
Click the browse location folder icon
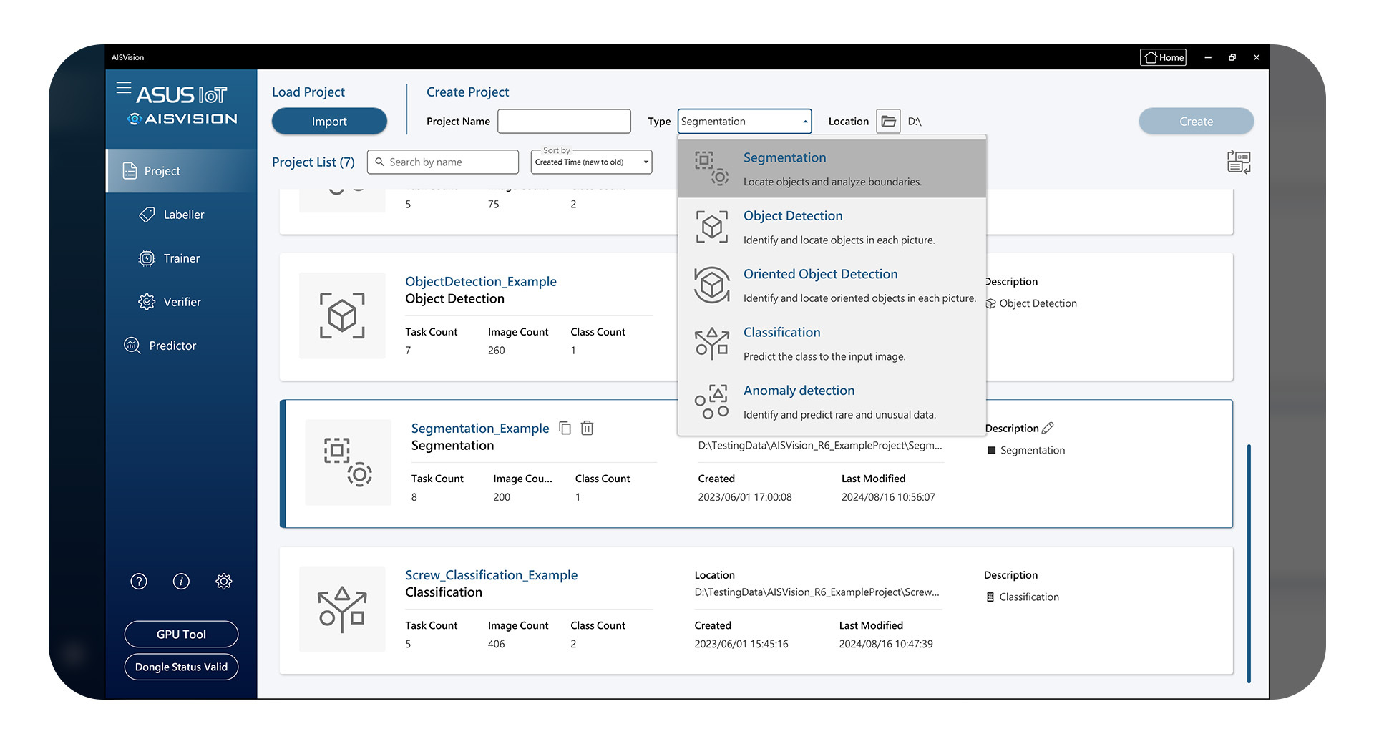[x=888, y=122]
